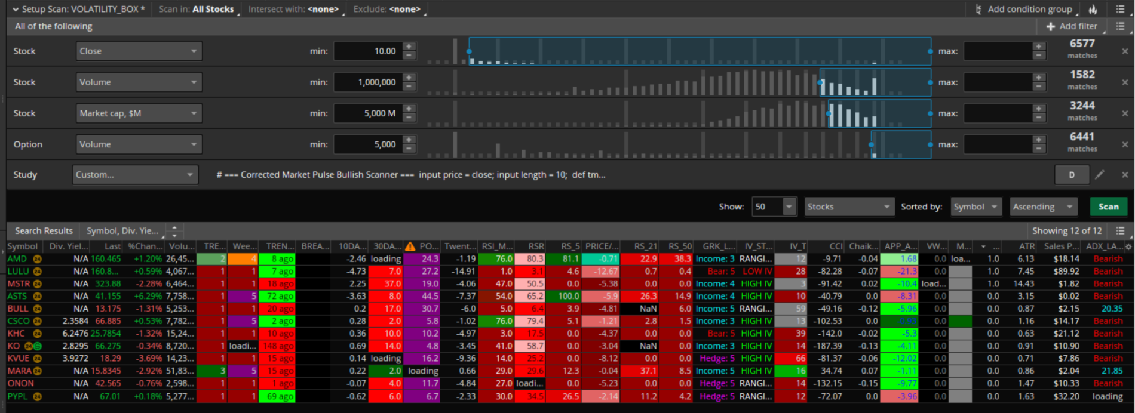Open the Sorted by Symbol dropdown
Viewport: 1135px width, 413px height.
click(976, 207)
